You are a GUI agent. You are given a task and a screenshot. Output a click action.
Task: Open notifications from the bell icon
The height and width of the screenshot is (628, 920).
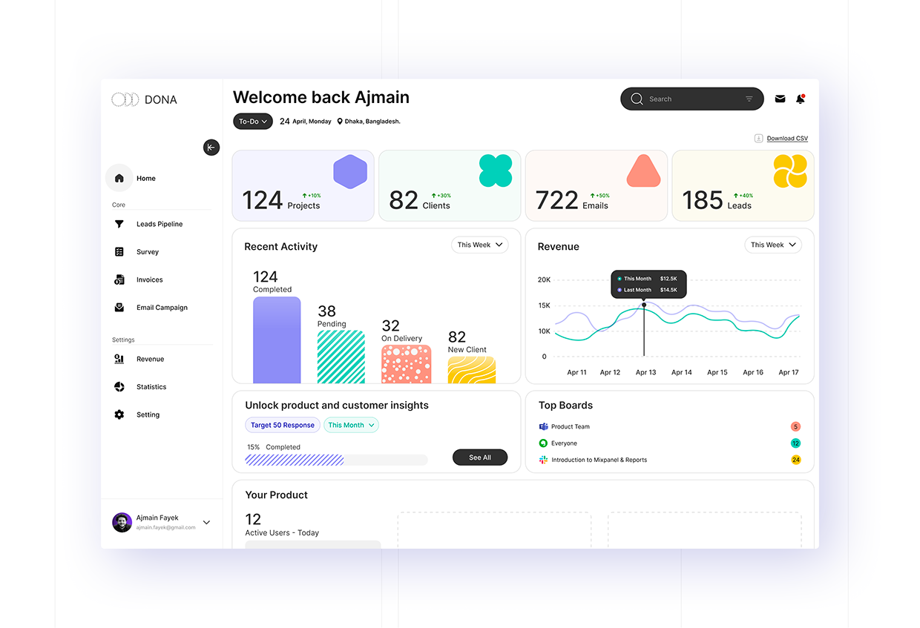pyautogui.click(x=801, y=99)
